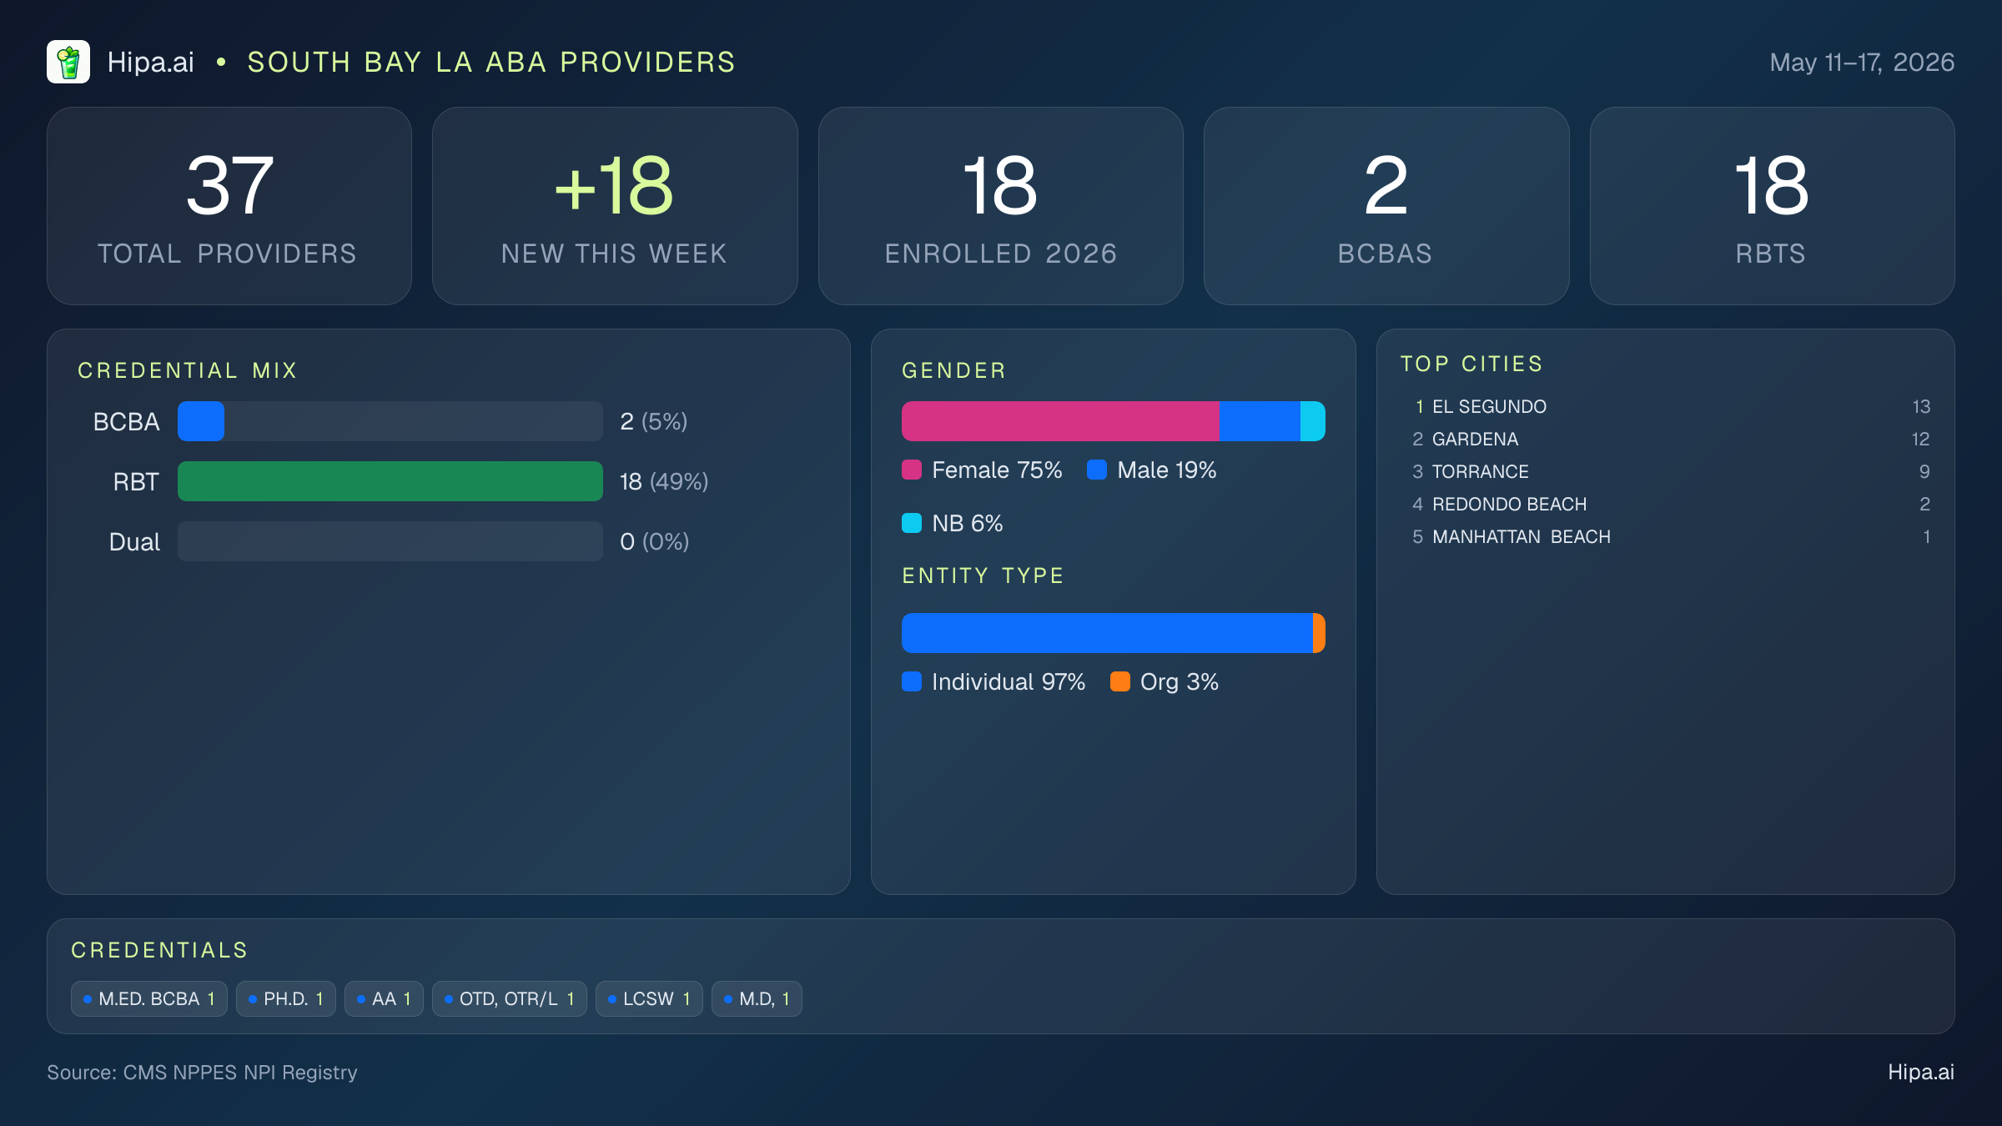Click the pink Female segment of gender bar
Screen dimensions: 2002x1126
[x=1060, y=421]
